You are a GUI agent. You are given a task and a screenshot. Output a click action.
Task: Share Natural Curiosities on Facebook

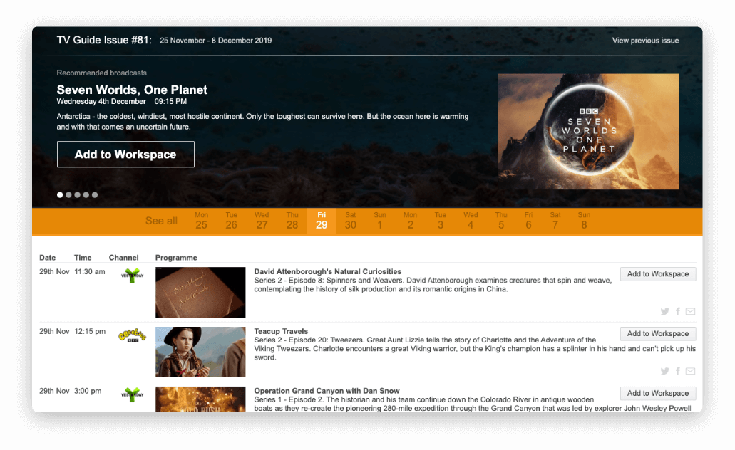tap(678, 311)
